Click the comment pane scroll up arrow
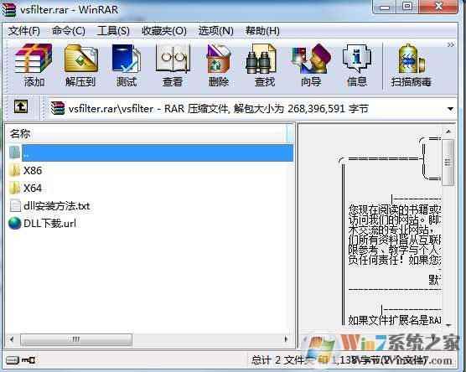This screenshot has height=372, width=466. pos(448,131)
